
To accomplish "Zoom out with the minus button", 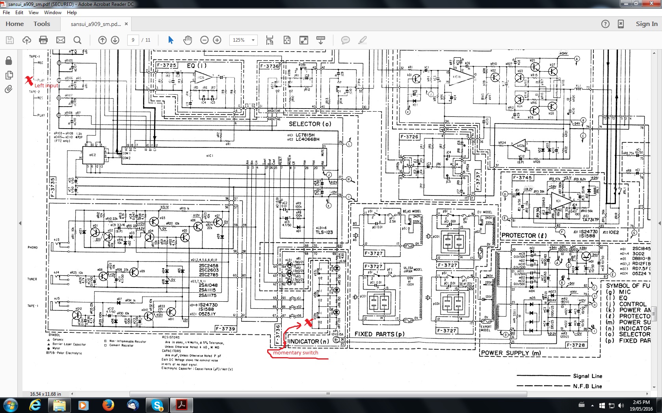I will [204, 40].
